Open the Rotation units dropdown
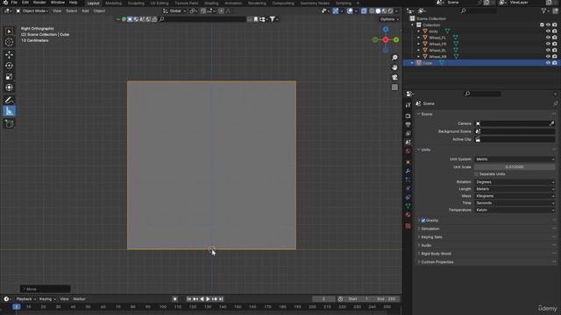 tap(515, 182)
